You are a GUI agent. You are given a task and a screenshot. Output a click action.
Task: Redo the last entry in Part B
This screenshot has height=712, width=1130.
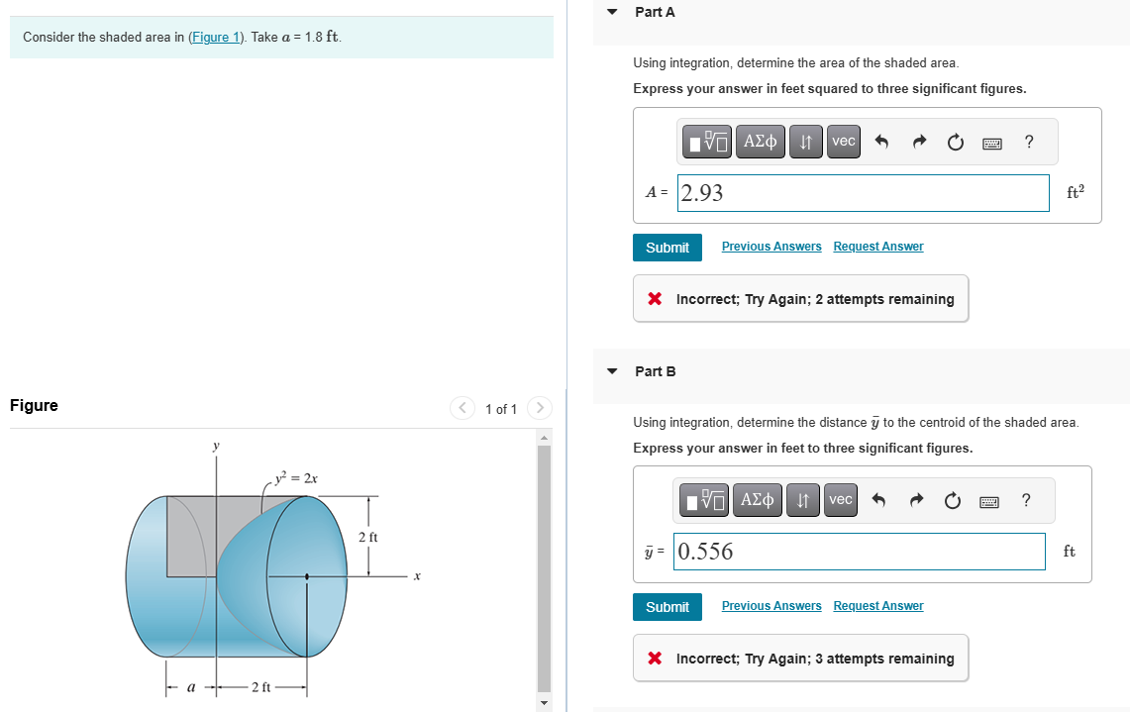[x=916, y=500]
